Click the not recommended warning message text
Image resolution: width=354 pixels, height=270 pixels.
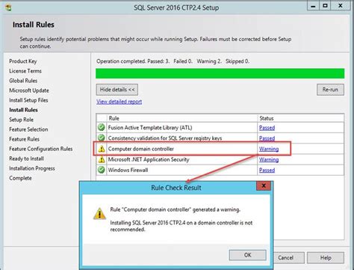click(x=181, y=226)
